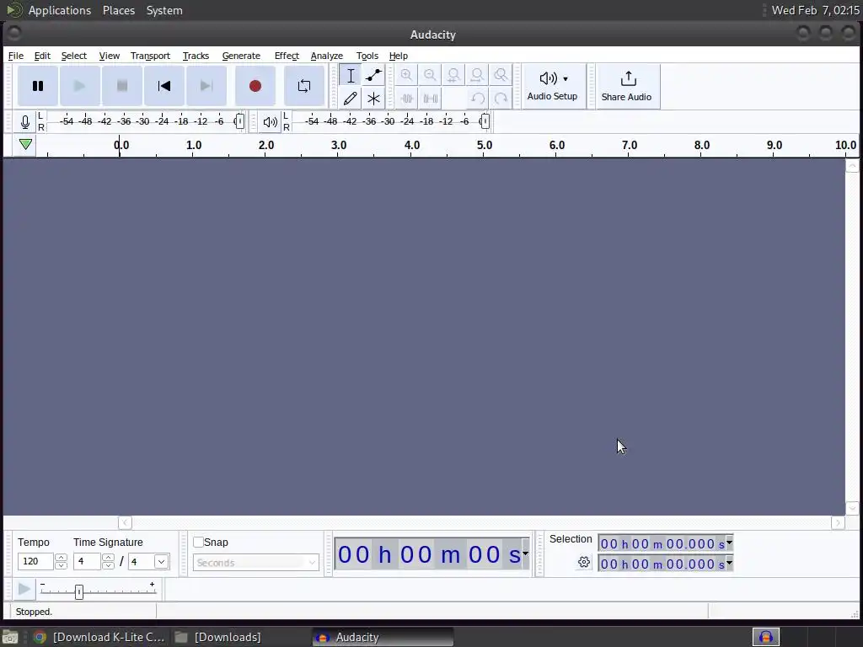Screen dimensions: 863x647
Task: Decrease tempo with the down arrow
Action: [61, 565]
